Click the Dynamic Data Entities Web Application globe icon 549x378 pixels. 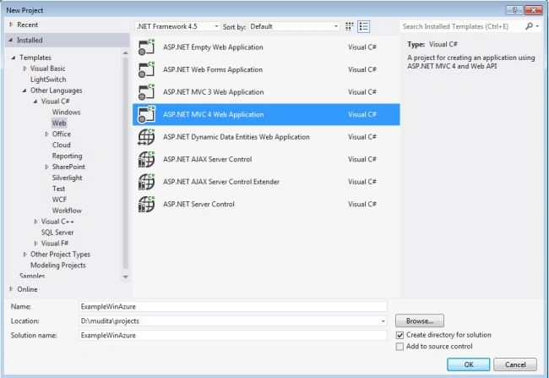[146, 137]
